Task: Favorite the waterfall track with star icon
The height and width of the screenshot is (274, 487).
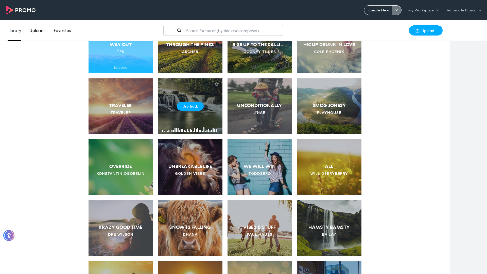Action: pyautogui.click(x=217, y=84)
